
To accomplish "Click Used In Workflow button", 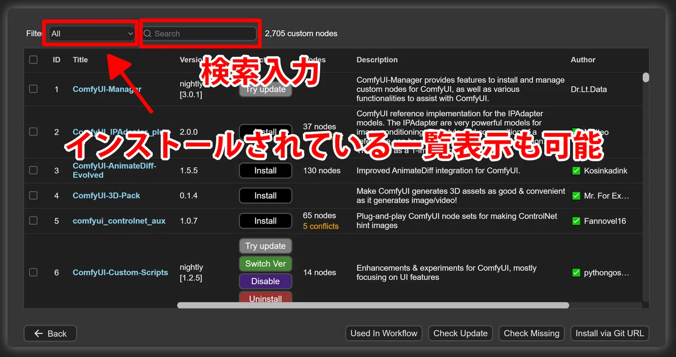I will click(x=384, y=333).
